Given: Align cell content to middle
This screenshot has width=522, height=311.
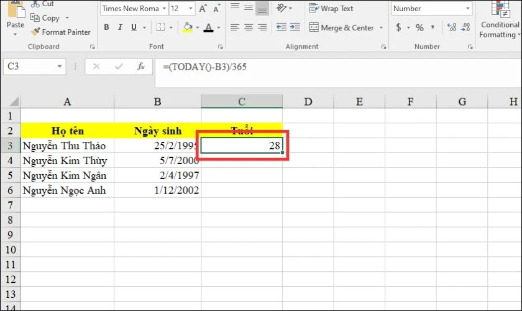Looking at the screenshot, I should (249, 7).
